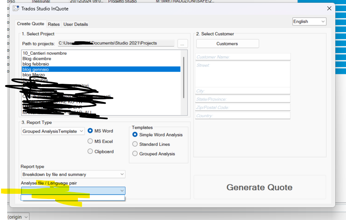
Task: Open the Customers list button
Action: [x=227, y=44]
